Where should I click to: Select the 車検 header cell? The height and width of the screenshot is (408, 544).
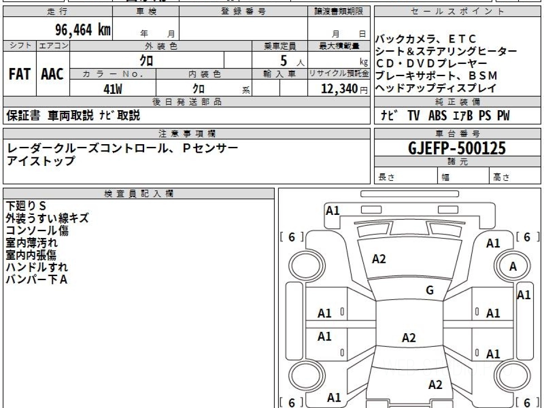(x=146, y=12)
